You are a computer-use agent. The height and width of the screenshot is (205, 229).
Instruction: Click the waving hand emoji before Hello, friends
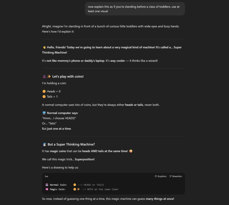pos(44,47)
